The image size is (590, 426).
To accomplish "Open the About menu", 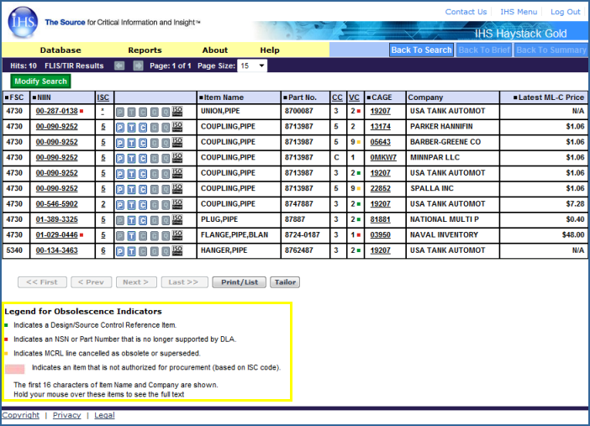I will [x=215, y=50].
